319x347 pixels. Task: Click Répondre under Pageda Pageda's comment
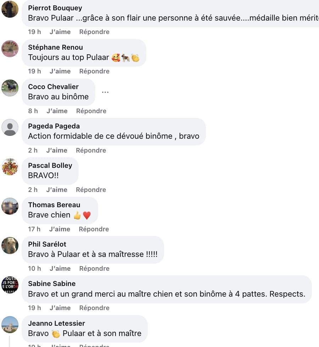91,150
